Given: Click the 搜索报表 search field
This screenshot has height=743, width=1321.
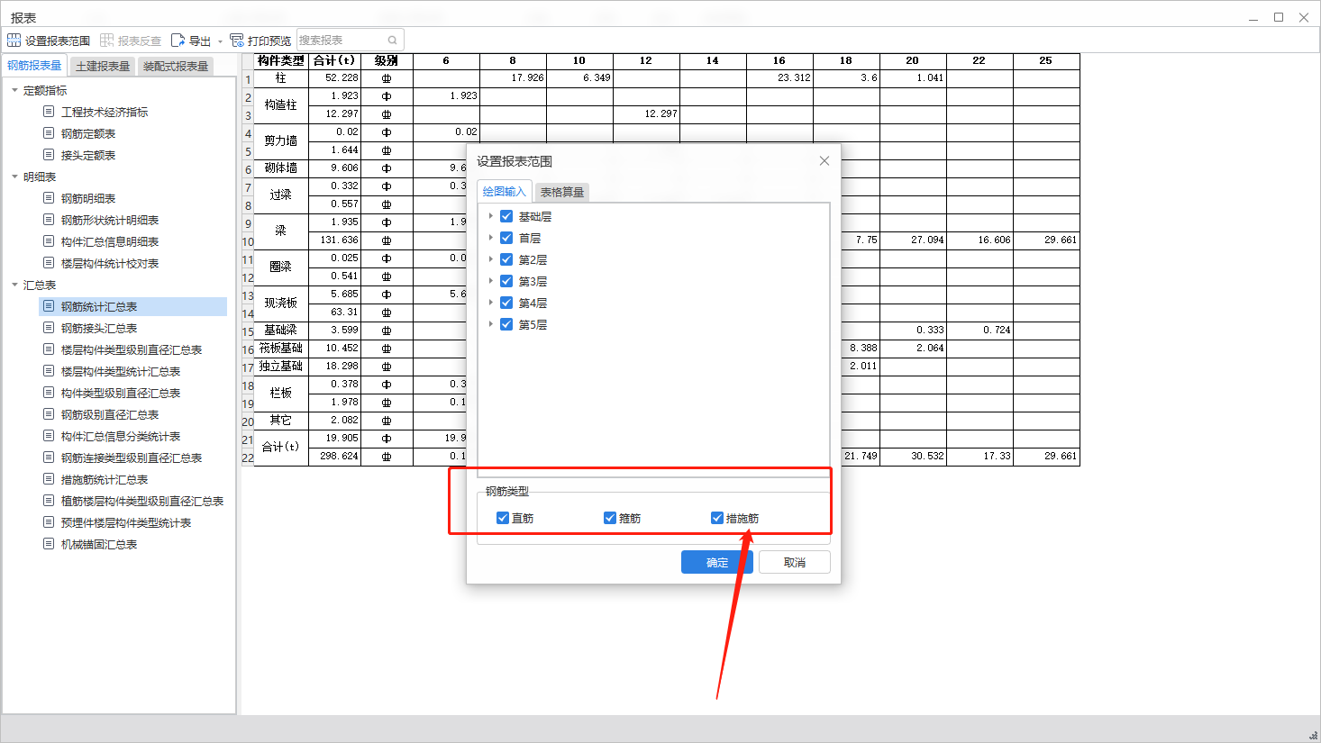Looking at the screenshot, I should point(351,40).
